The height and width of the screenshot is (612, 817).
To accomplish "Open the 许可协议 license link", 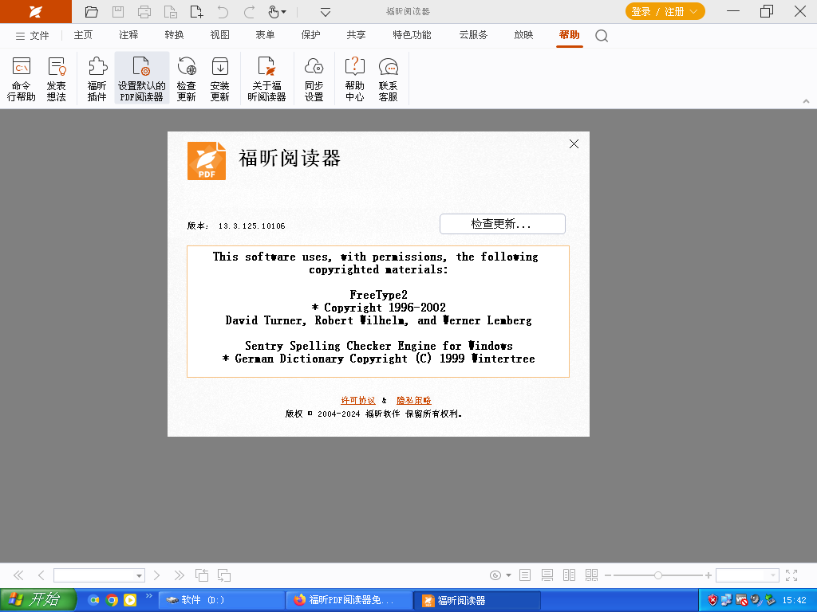I will (358, 400).
